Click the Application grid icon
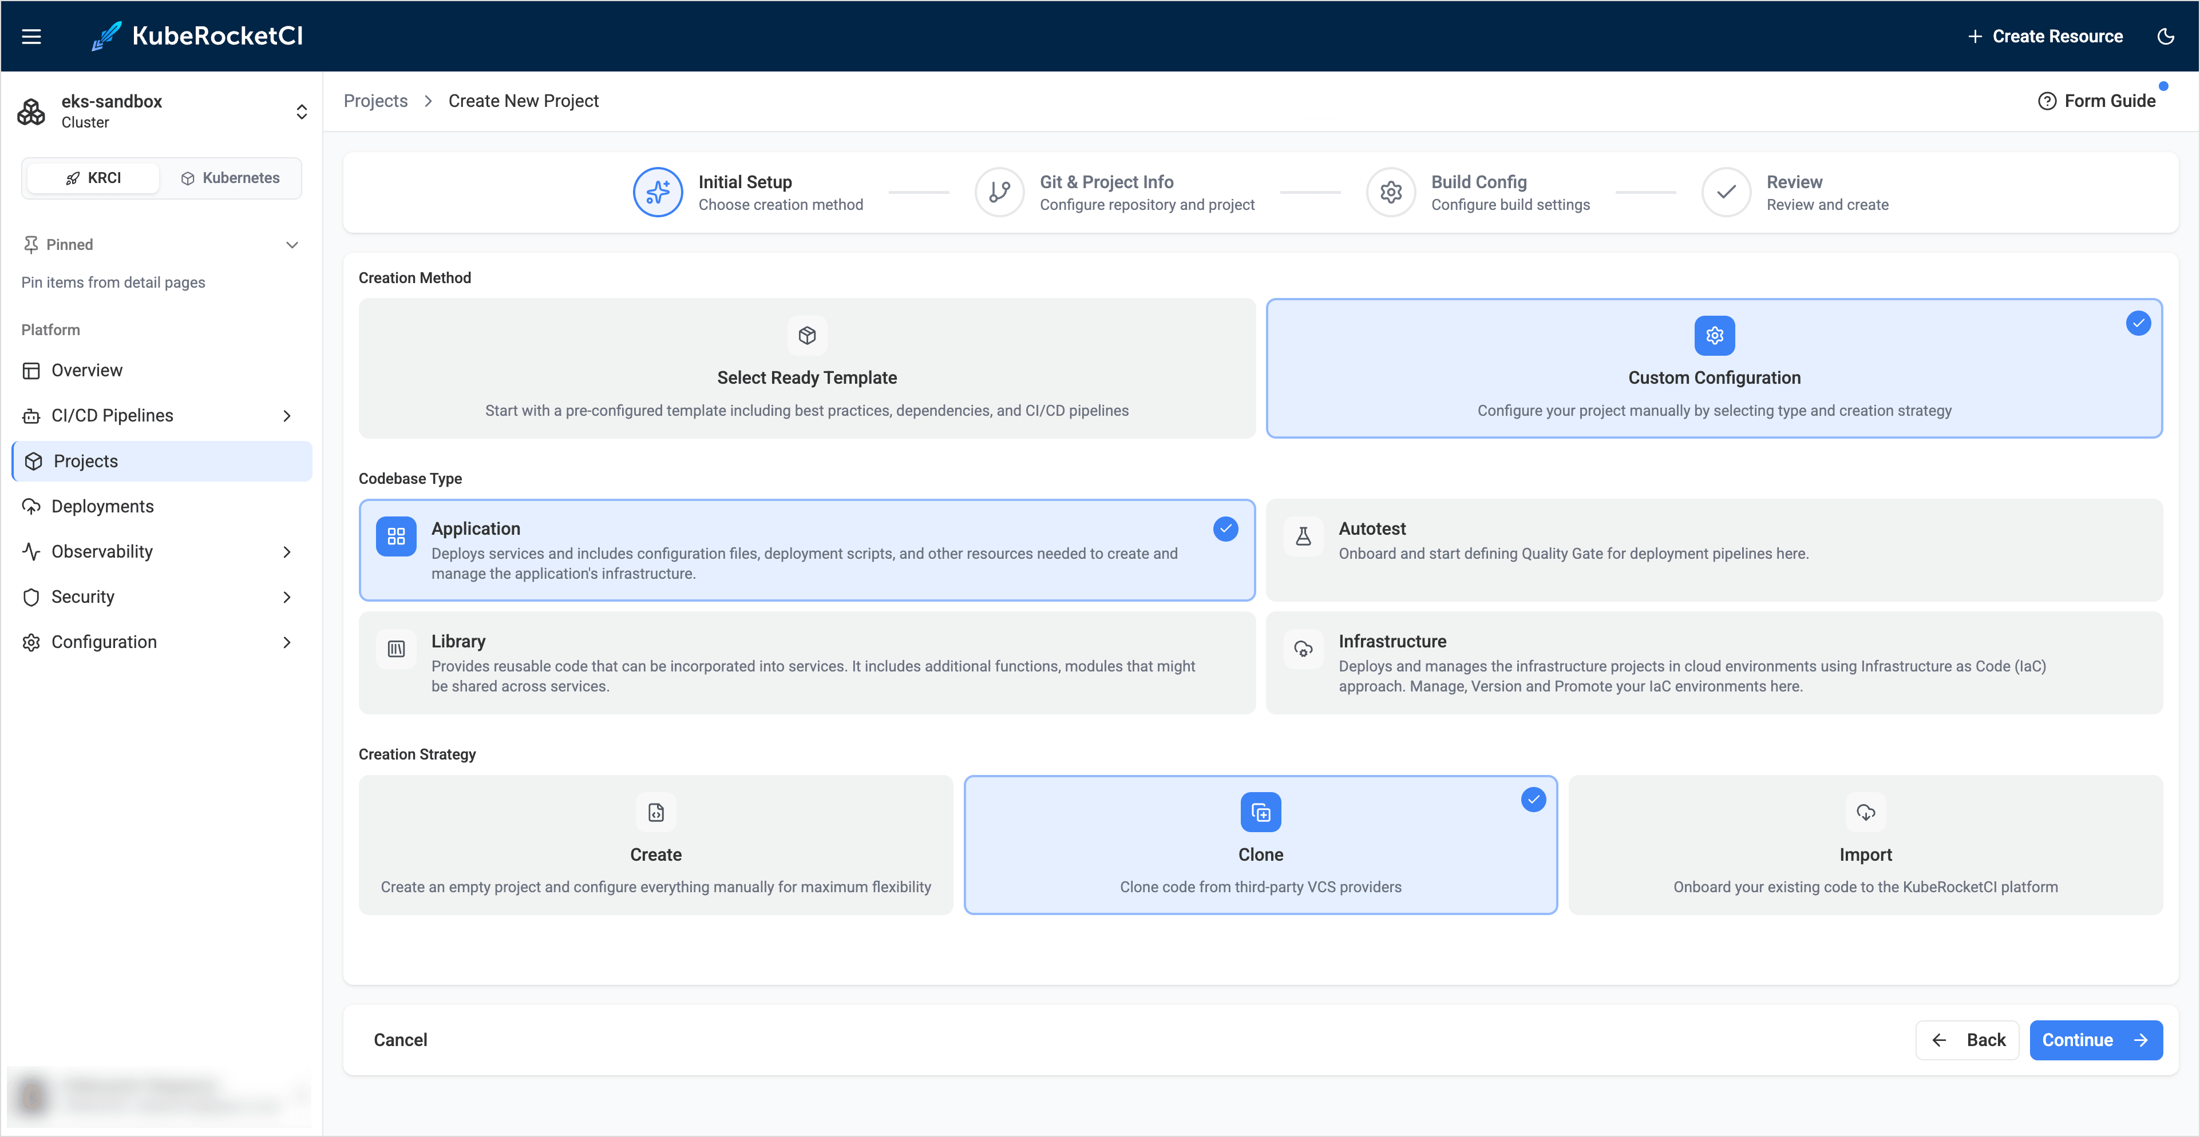 tap(396, 536)
